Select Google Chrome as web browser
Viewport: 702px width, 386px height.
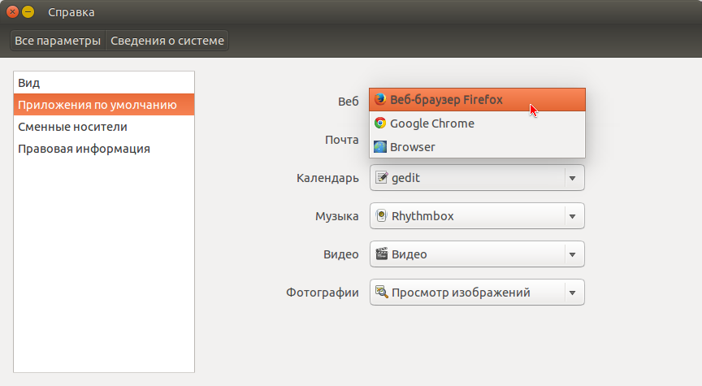tap(431, 124)
